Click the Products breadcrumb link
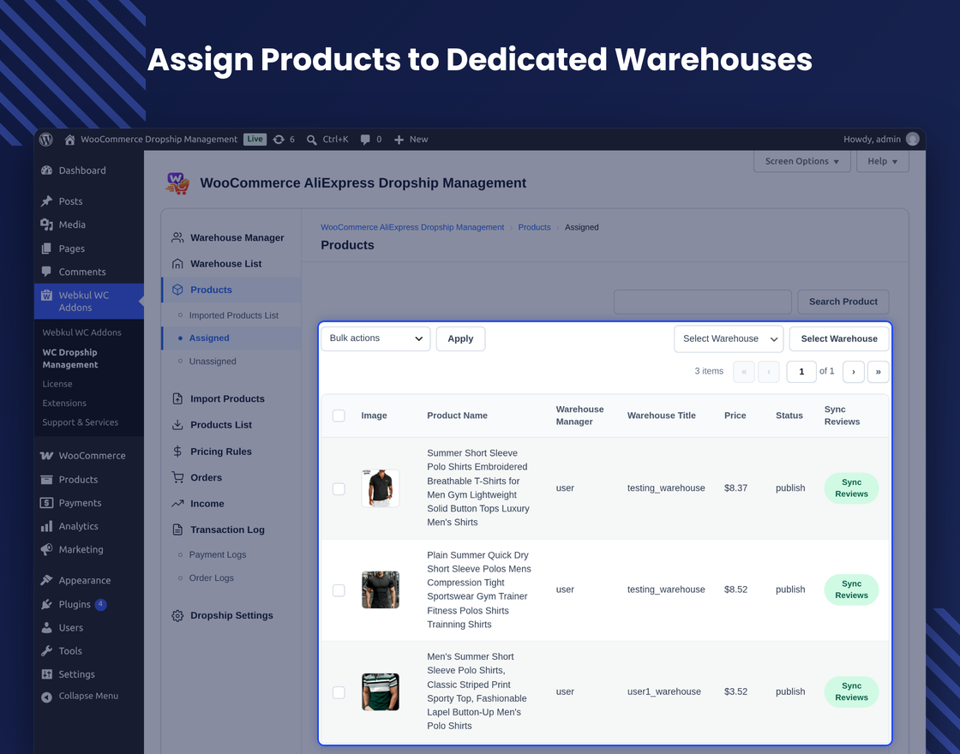 coord(534,227)
